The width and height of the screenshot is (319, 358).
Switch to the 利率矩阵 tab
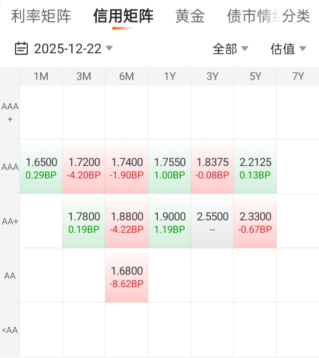tap(41, 16)
